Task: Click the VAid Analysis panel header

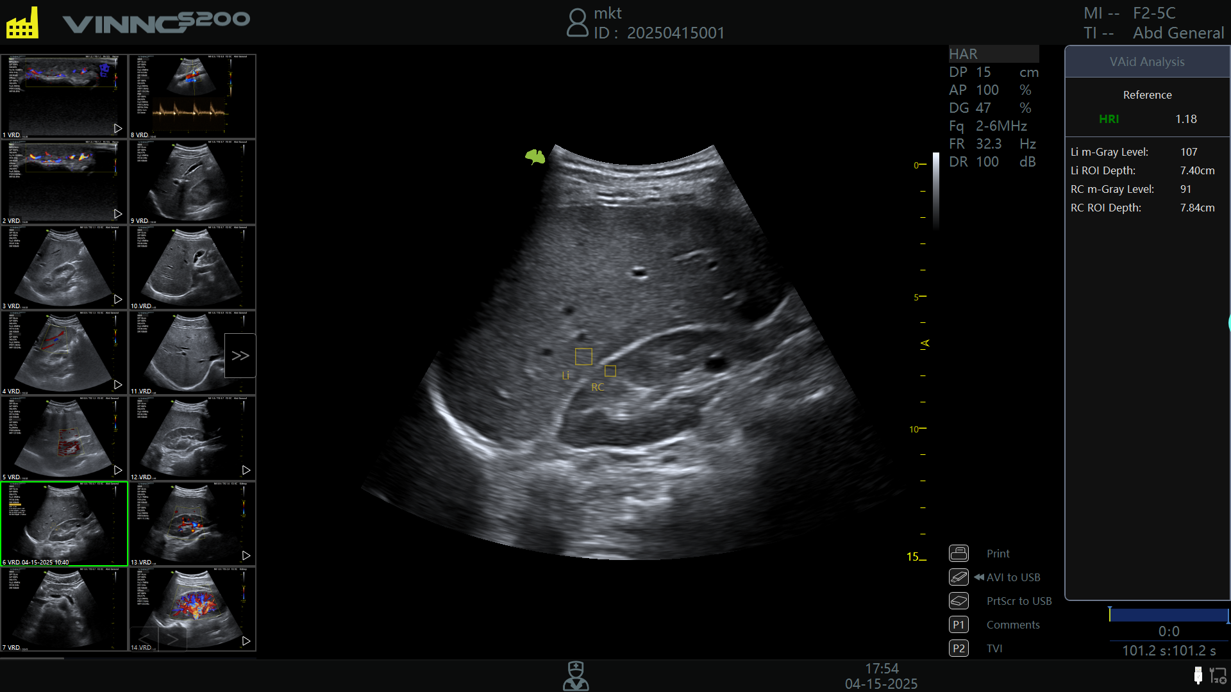Action: click(1147, 62)
